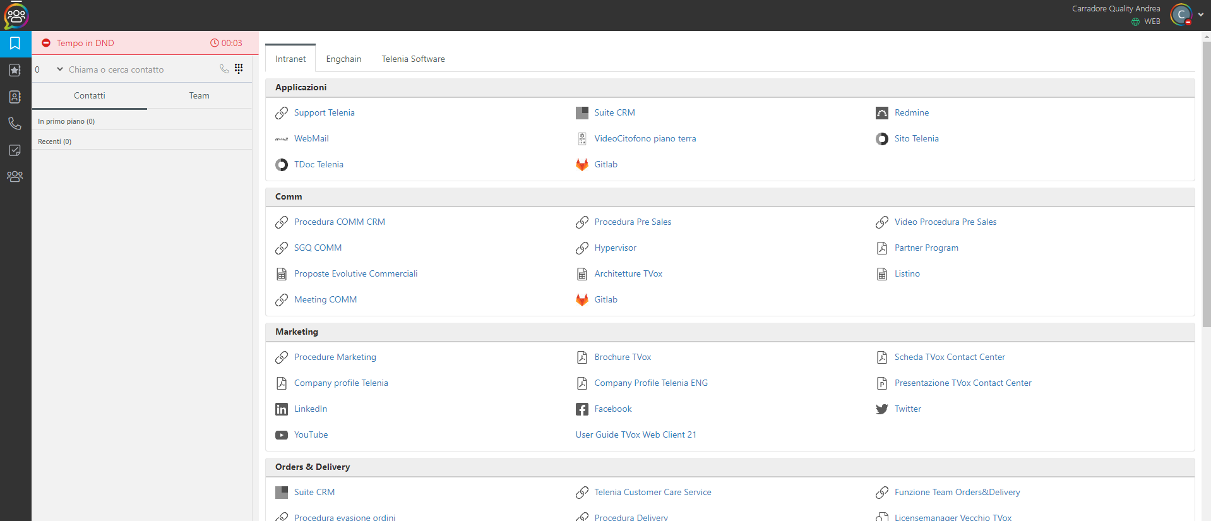
Task: Click the Marketing section header
Action: pos(730,332)
